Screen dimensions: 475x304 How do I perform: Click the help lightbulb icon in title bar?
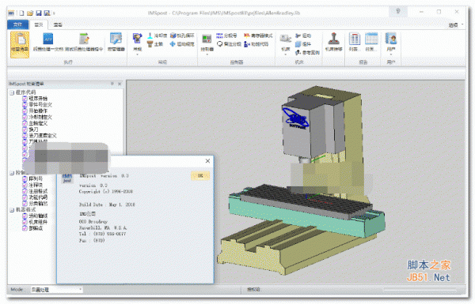tap(398, 12)
